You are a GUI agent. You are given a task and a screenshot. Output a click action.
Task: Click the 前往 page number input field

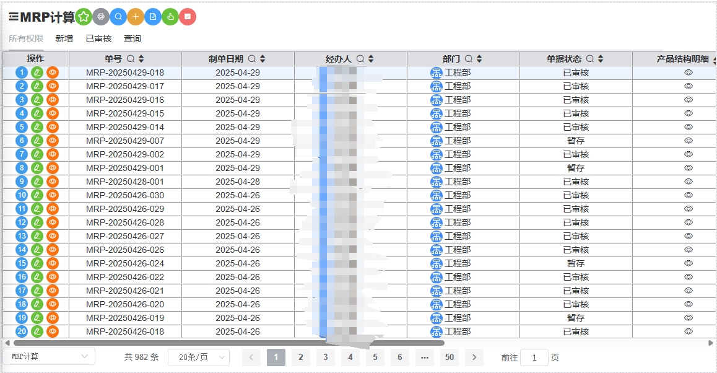pyautogui.click(x=534, y=358)
